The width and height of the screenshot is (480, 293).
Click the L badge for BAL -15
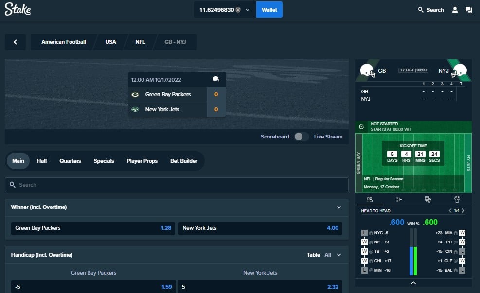(462, 270)
